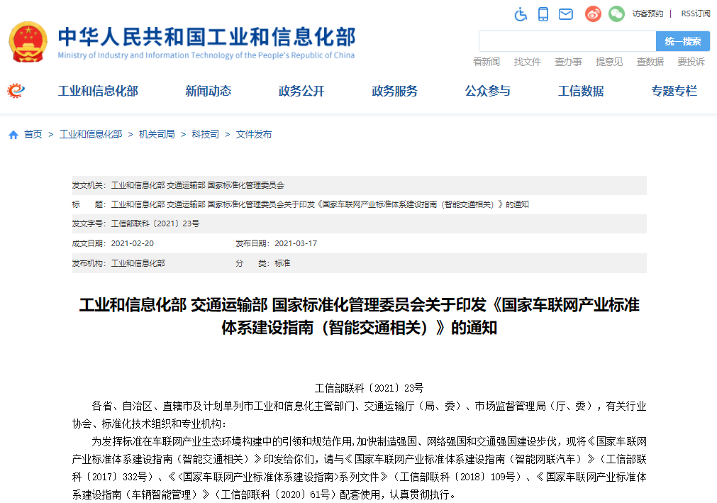Open the 工信数据 section
The image size is (717, 503).
(x=580, y=91)
